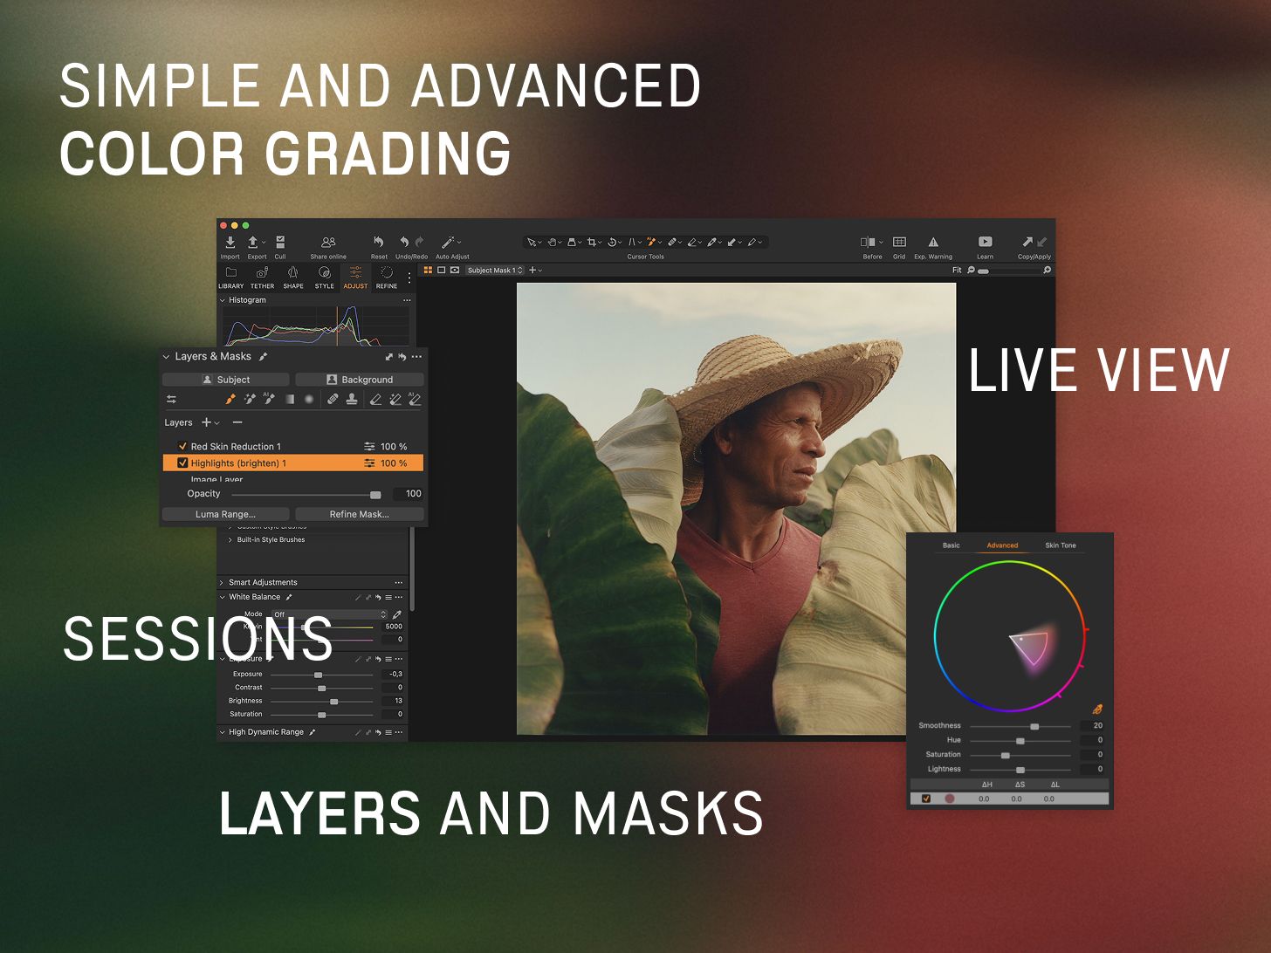Click the Exp. Warning triangle icon
The image size is (1271, 953).
pos(933,243)
